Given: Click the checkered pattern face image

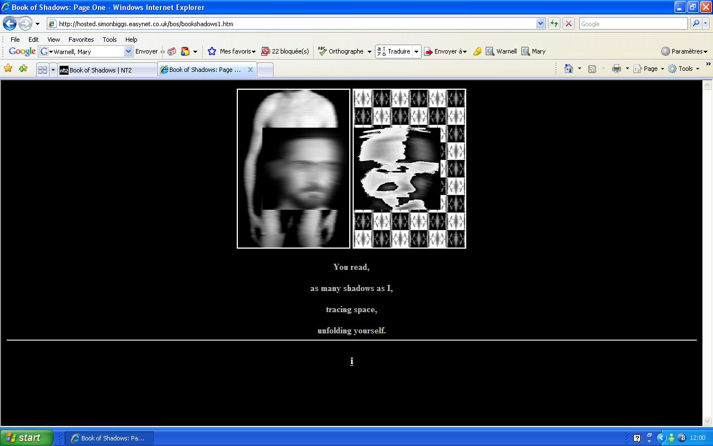Looking at the screenshot, I should tap(409, 168).
